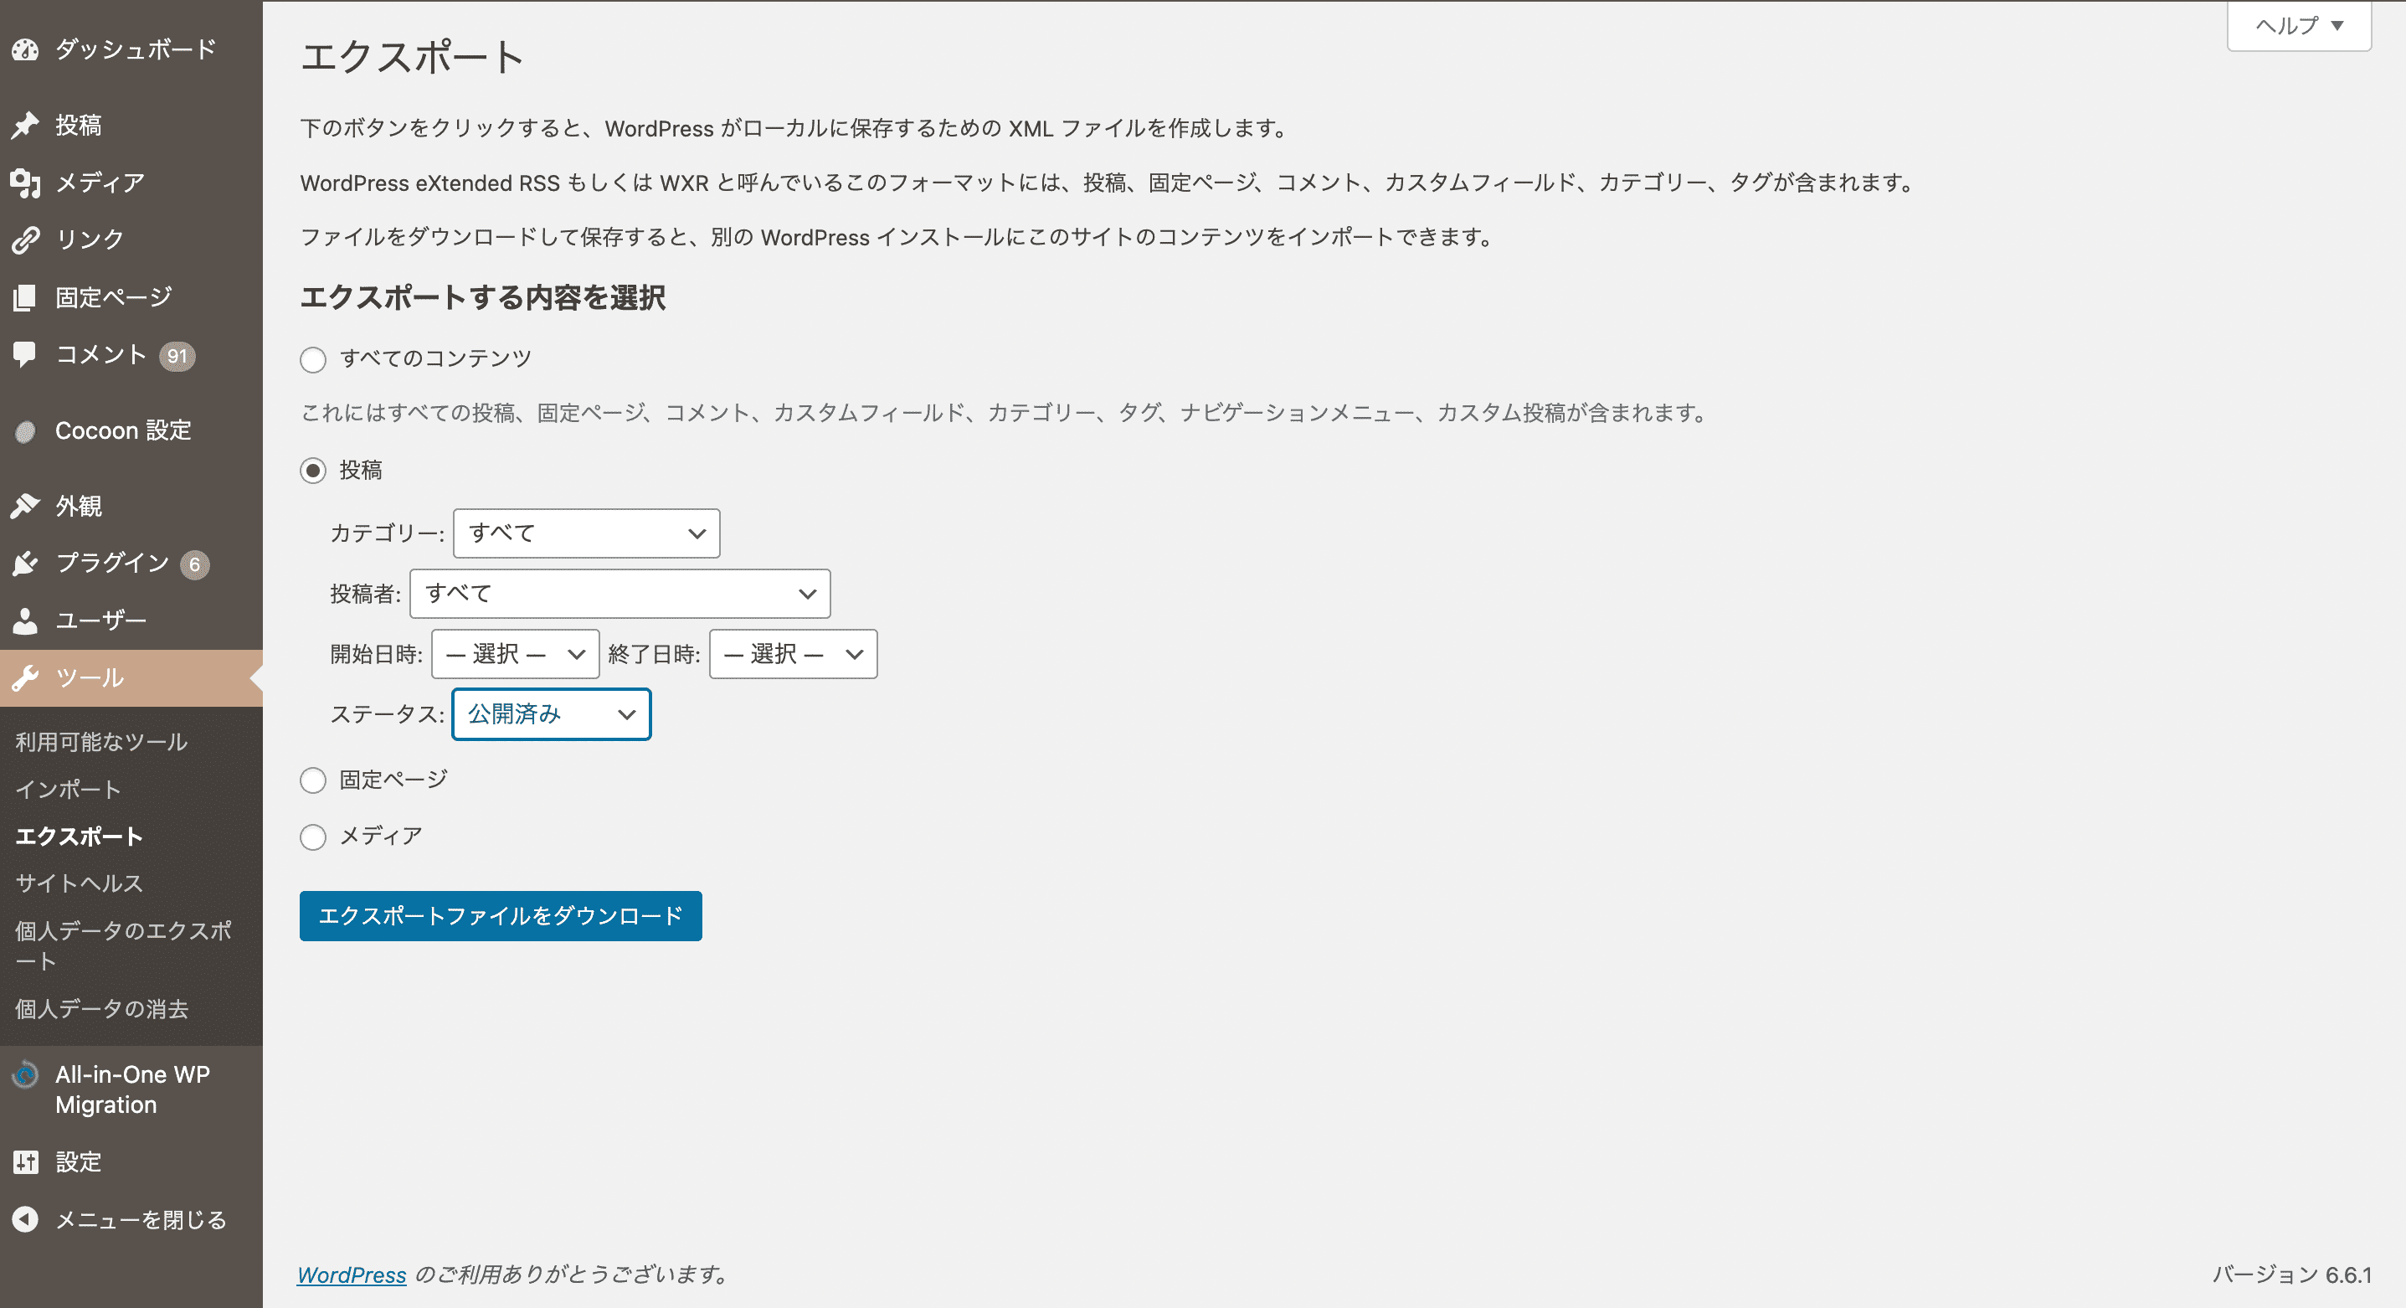The width and height of the screenshot is (2406, 1308).
Task: Click the pages icon beside 固定ページ
Action: (25, 298)
